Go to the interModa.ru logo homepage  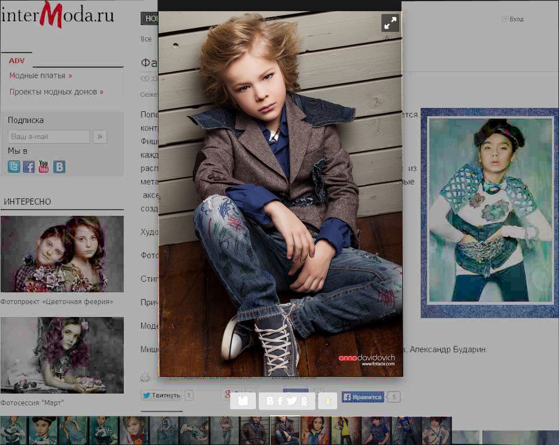pyautogui.click(x=57, y=15)
